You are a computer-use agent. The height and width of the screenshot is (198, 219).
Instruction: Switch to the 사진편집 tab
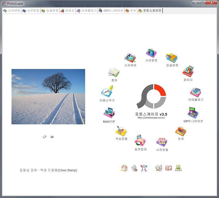(31, 11)
